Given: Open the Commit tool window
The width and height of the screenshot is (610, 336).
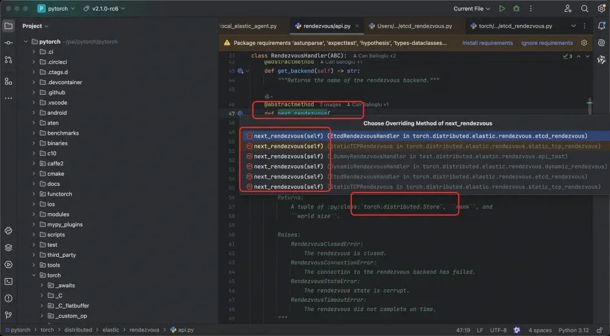Looking at the screenshot, I should coord(8,43).
